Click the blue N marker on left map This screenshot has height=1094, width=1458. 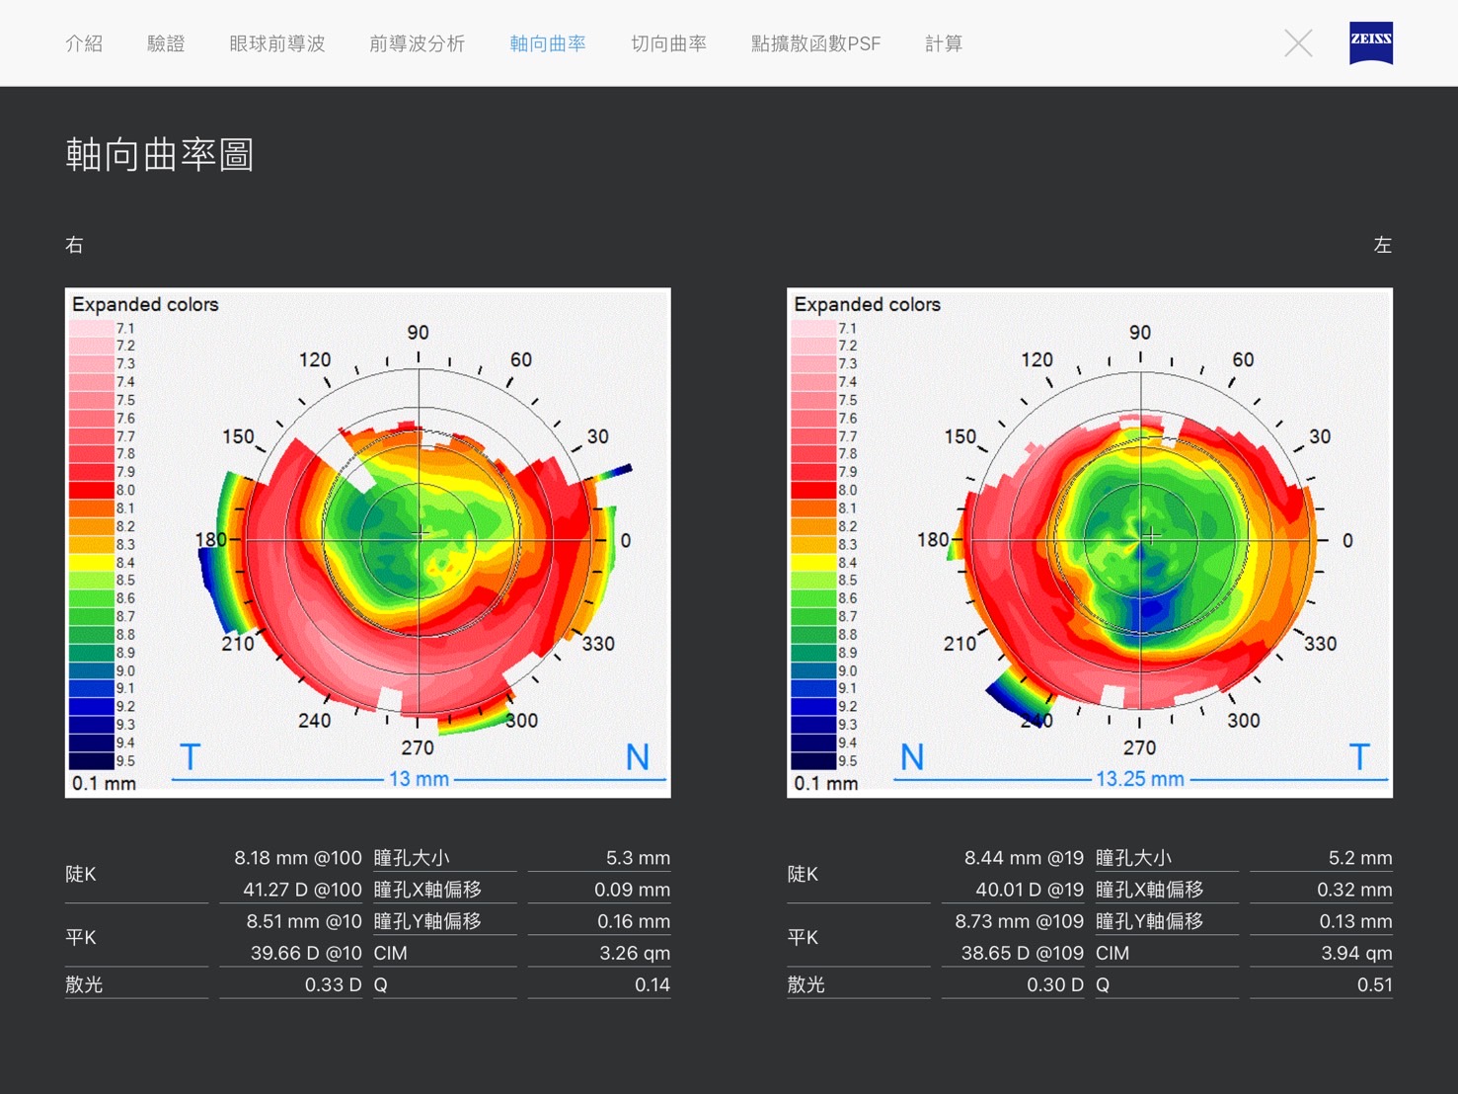pyautogui.click(x=912, y=757)
